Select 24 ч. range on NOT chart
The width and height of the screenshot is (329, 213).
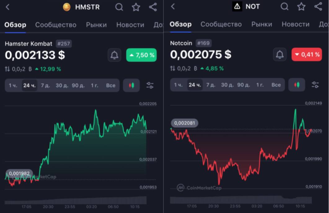tap(195, 85)
